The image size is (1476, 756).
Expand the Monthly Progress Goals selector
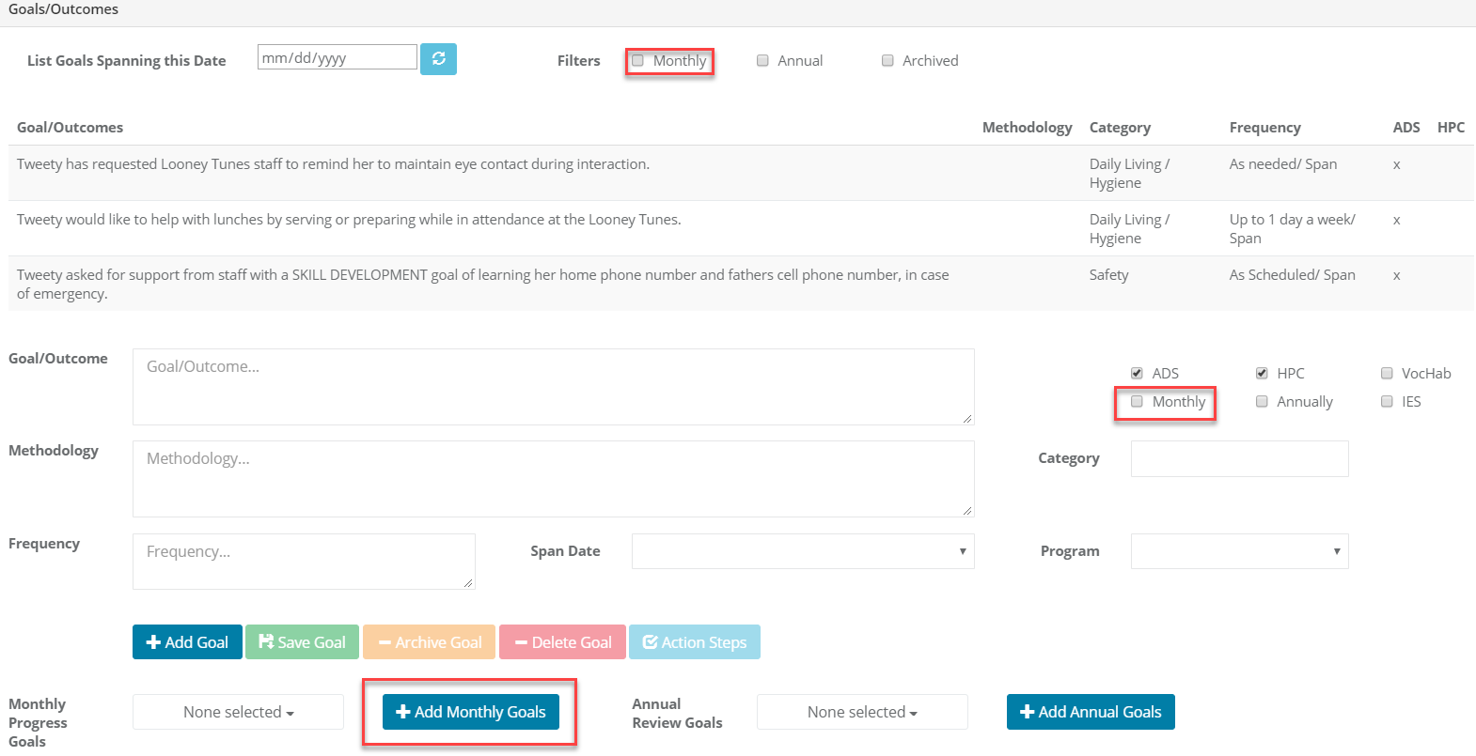[x=238, y=712]
